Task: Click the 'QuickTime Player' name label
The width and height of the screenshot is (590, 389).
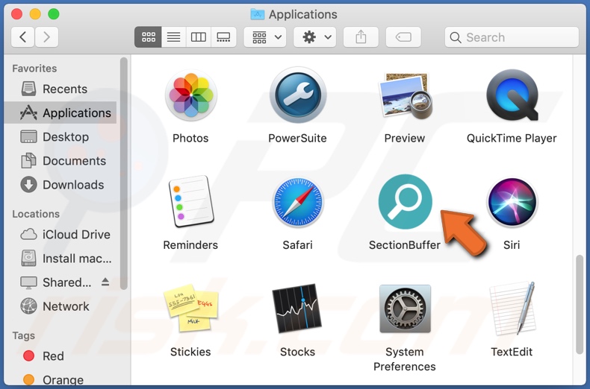Action: [x=512, y=138]
